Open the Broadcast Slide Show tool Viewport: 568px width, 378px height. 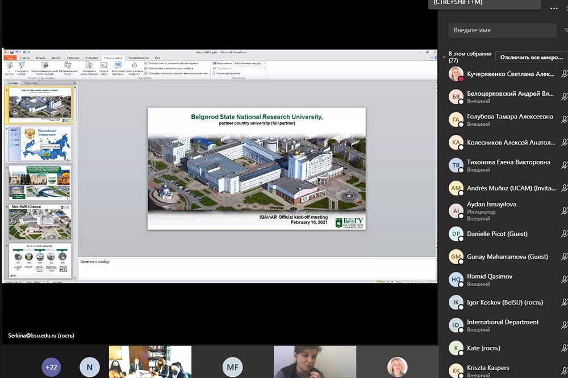(44, 66)
